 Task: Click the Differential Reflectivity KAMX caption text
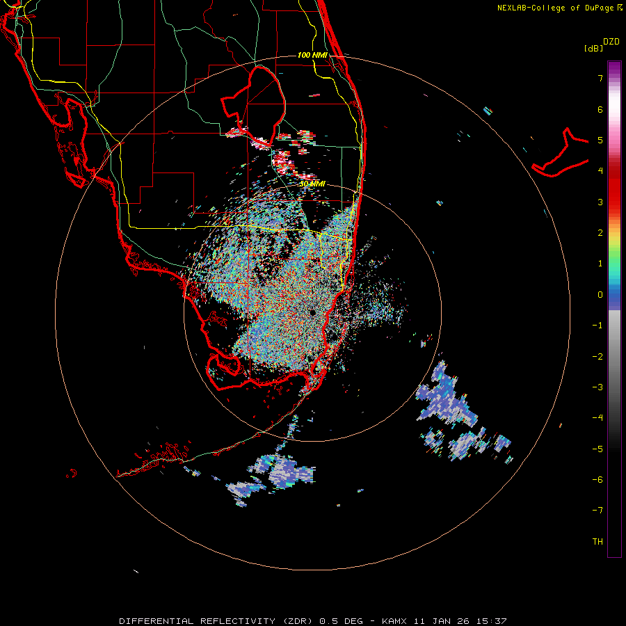pos(313,621)
